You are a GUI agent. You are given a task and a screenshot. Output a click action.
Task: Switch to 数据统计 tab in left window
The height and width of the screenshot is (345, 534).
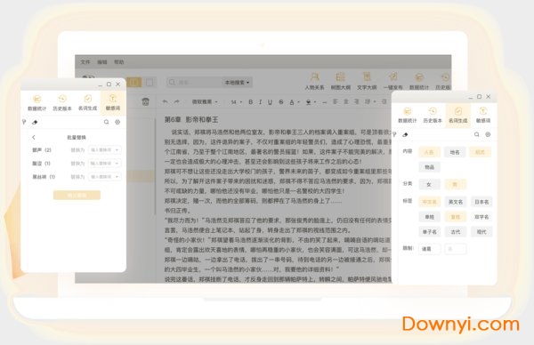click(x=36, y=103)
